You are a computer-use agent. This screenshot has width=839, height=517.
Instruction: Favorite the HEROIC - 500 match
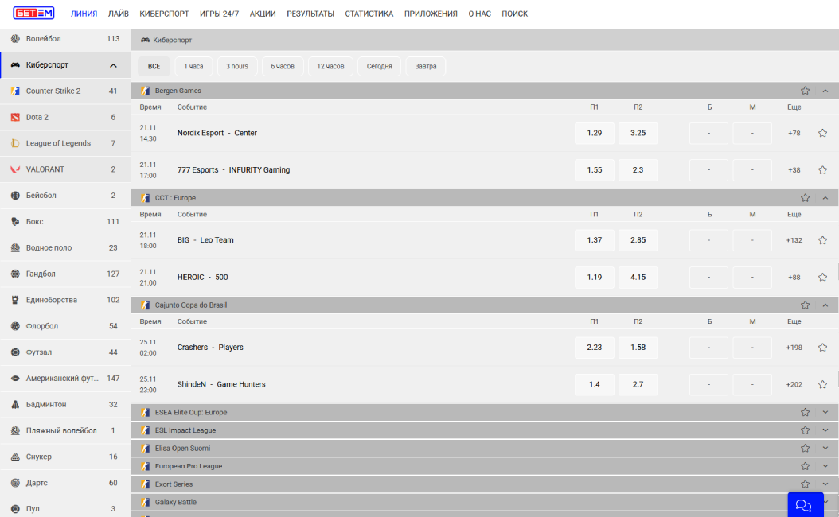822,278
